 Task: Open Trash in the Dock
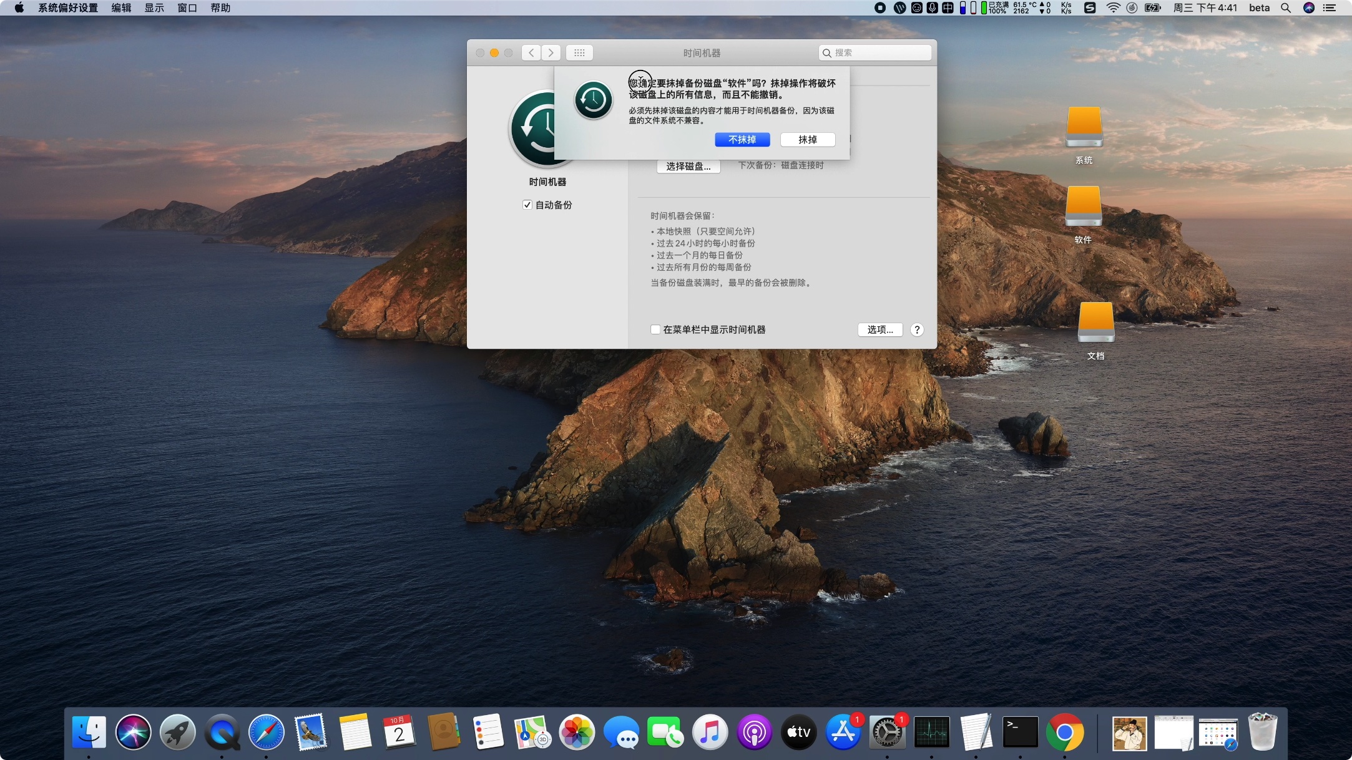1263,732
